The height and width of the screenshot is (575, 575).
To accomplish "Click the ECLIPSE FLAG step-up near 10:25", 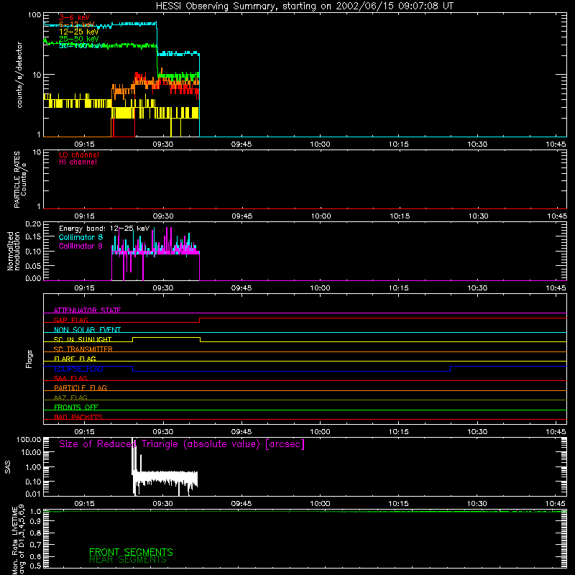I will [x=451, y=369].
